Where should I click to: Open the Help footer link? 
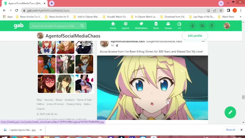point(39,100)
